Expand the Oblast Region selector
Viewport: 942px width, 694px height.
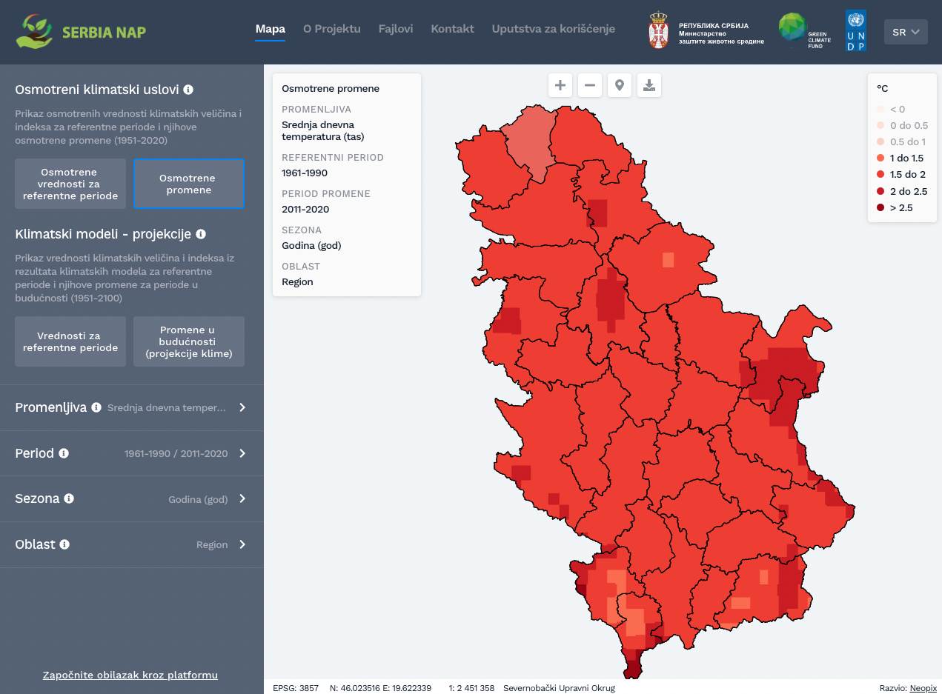tap(242, 544)
